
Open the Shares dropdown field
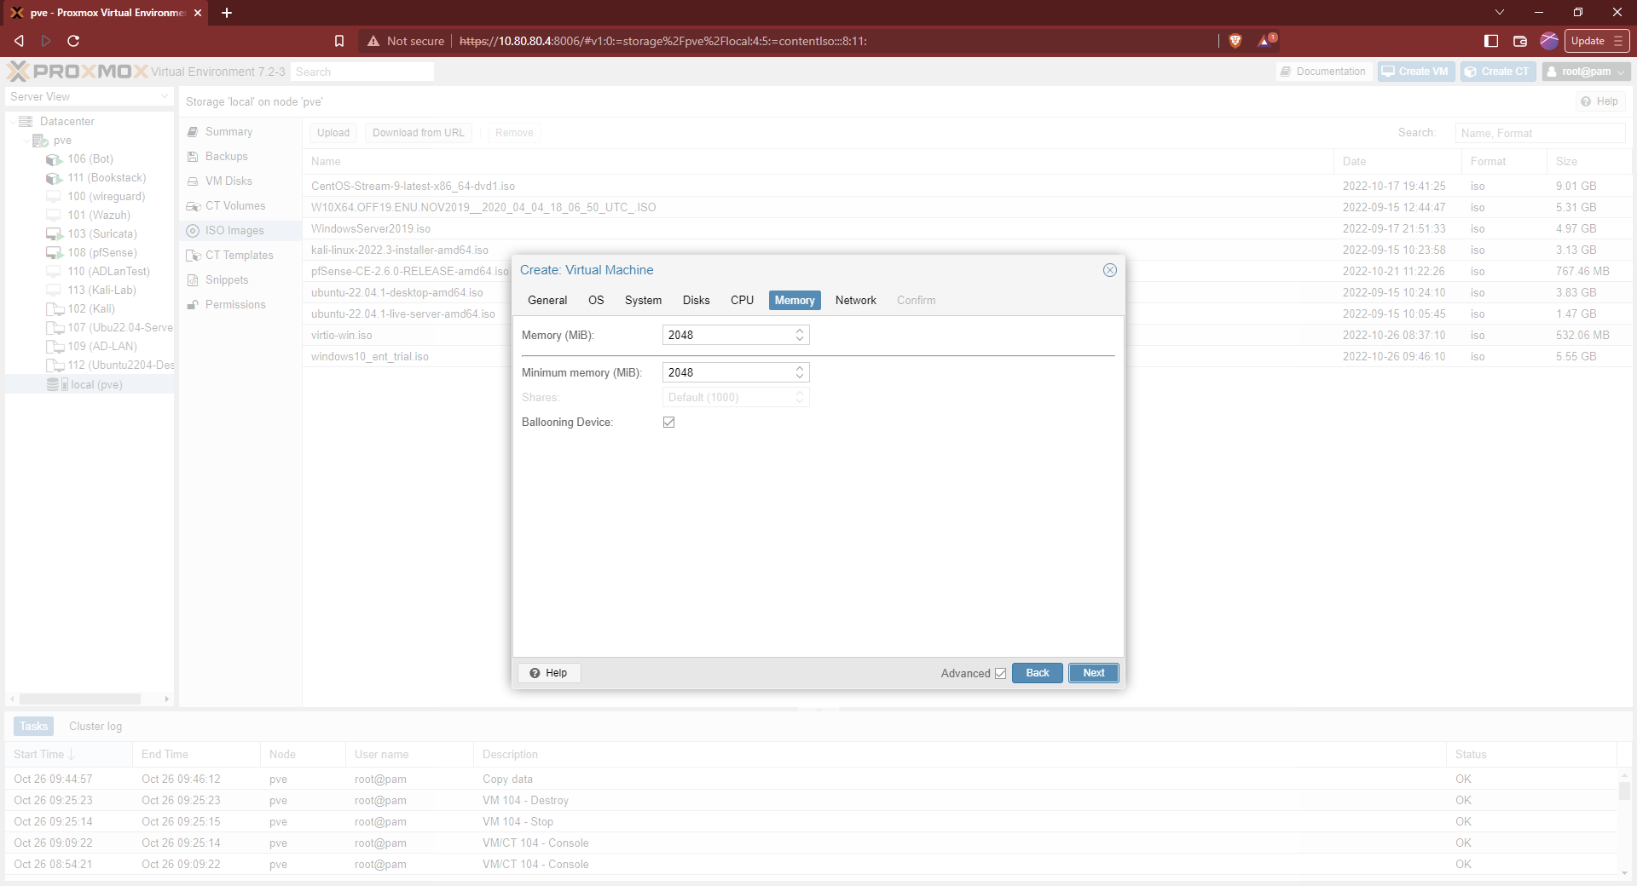point(735,397)
